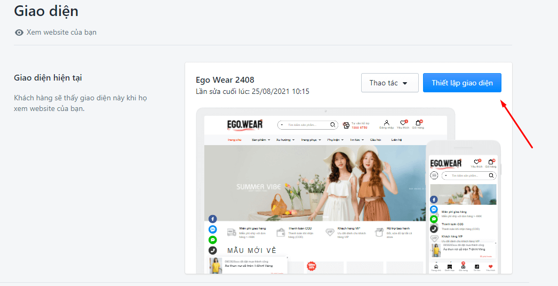558x286 pixels.
Task: Click the Thiết lập giao diện button
Action: click(x=462, y=83)
